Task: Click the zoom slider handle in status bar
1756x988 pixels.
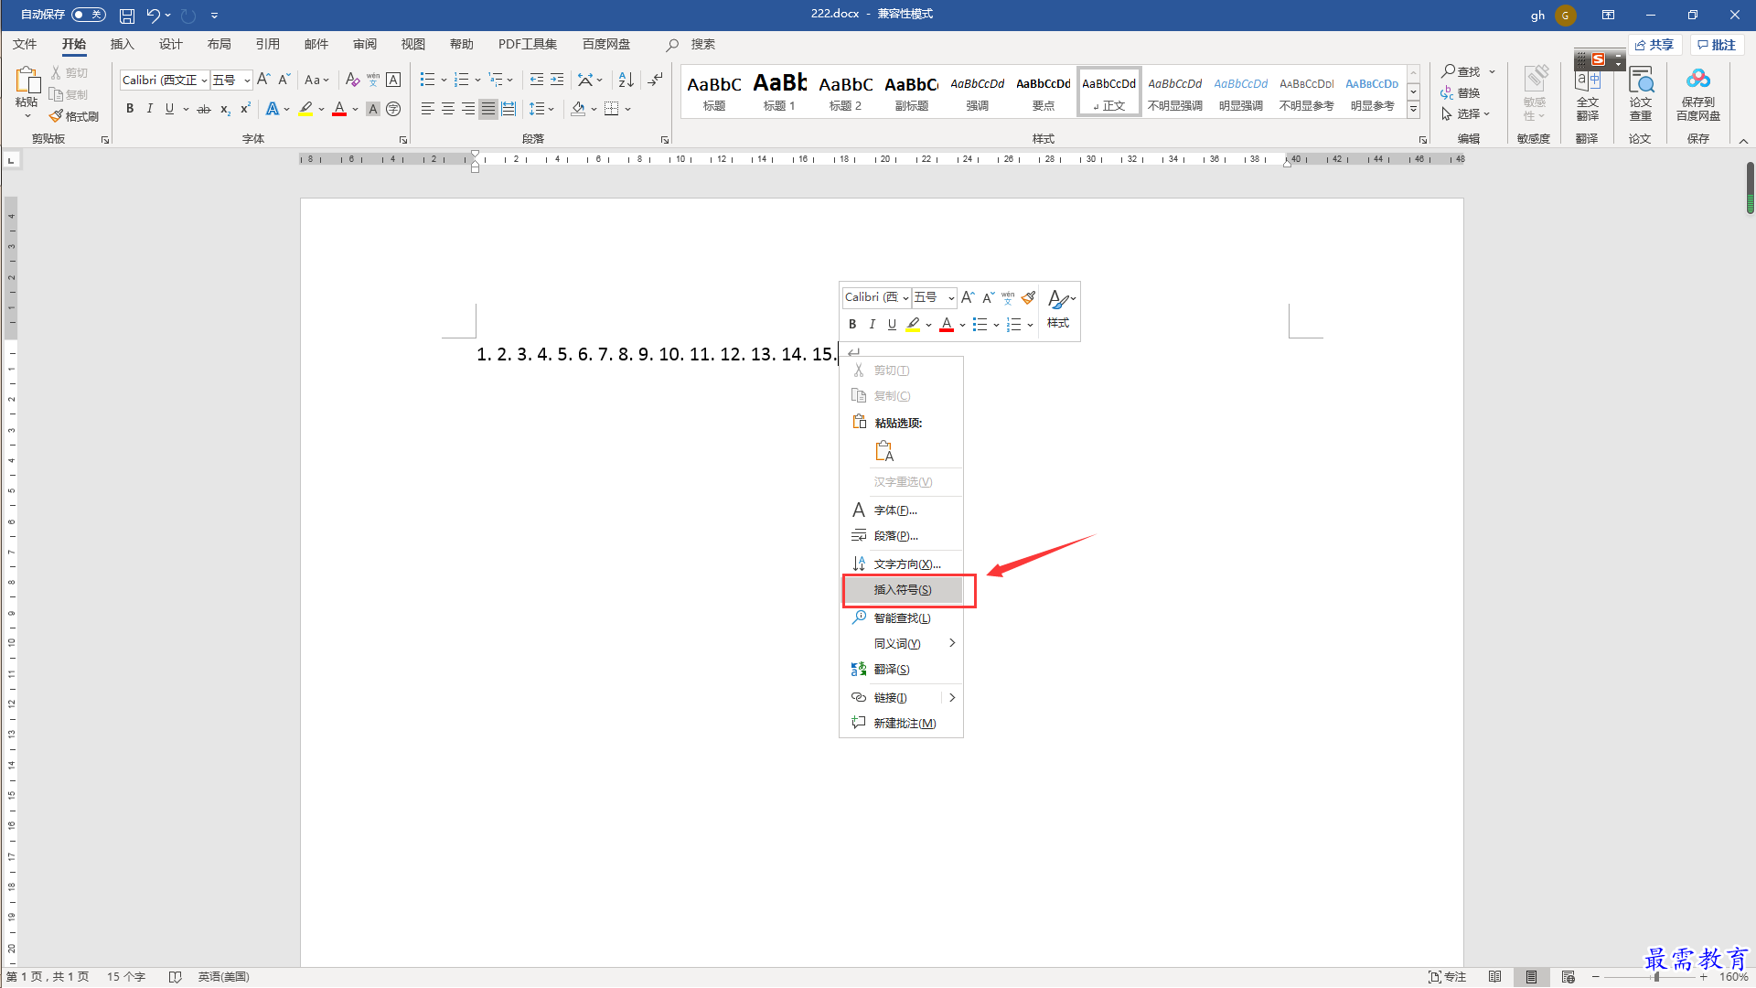Action: (1656, 977)
